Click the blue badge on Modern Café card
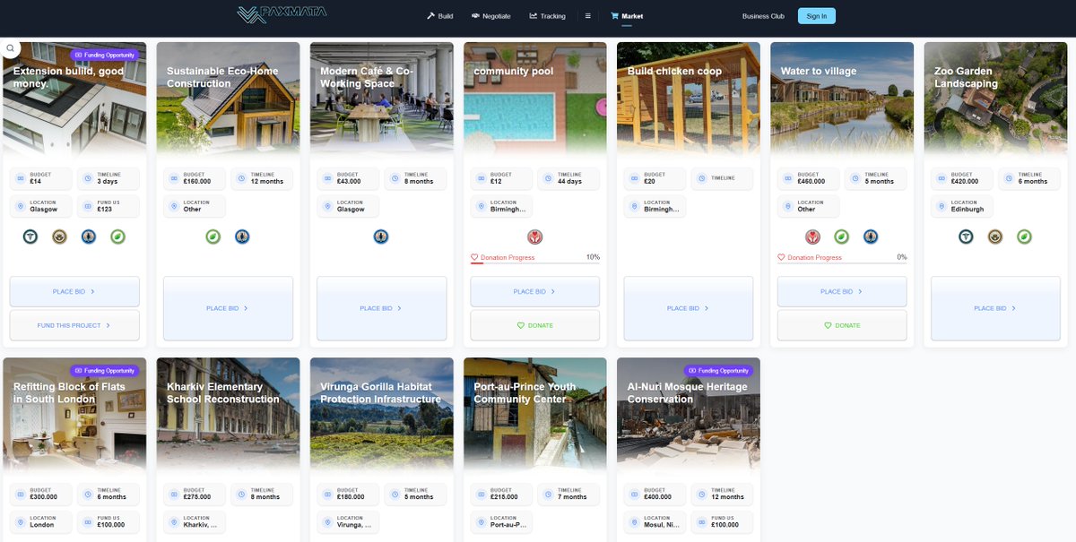 (x=381, y=237)
